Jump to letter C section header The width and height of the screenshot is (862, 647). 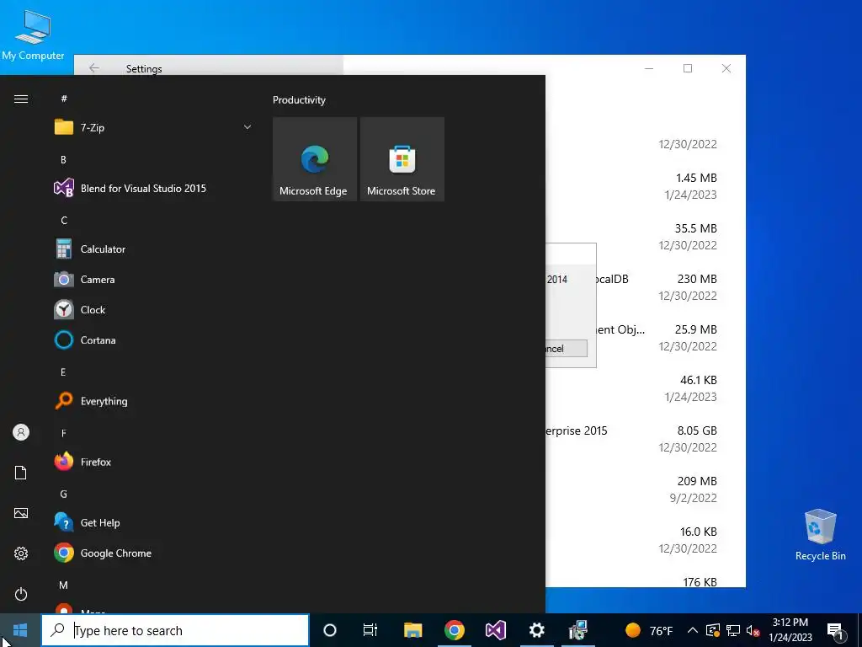(64, 221)
